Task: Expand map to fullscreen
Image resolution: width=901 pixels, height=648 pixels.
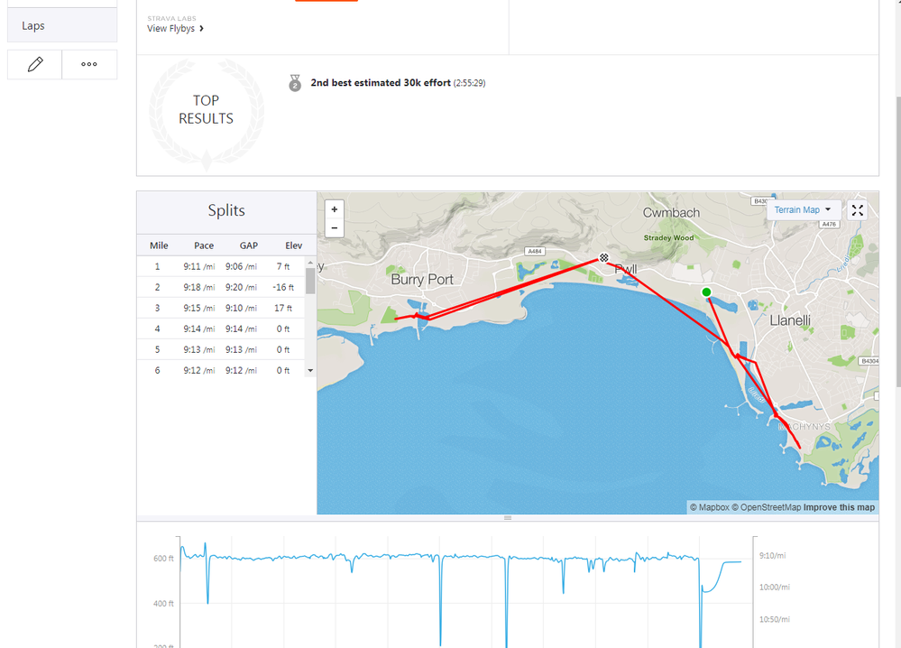Action: click(858, 210)
